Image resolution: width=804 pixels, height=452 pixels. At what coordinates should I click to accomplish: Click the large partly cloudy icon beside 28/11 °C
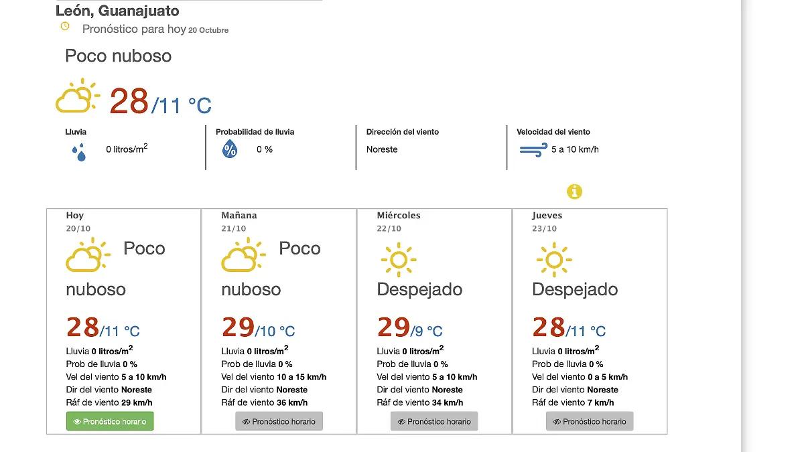(77, 97)
